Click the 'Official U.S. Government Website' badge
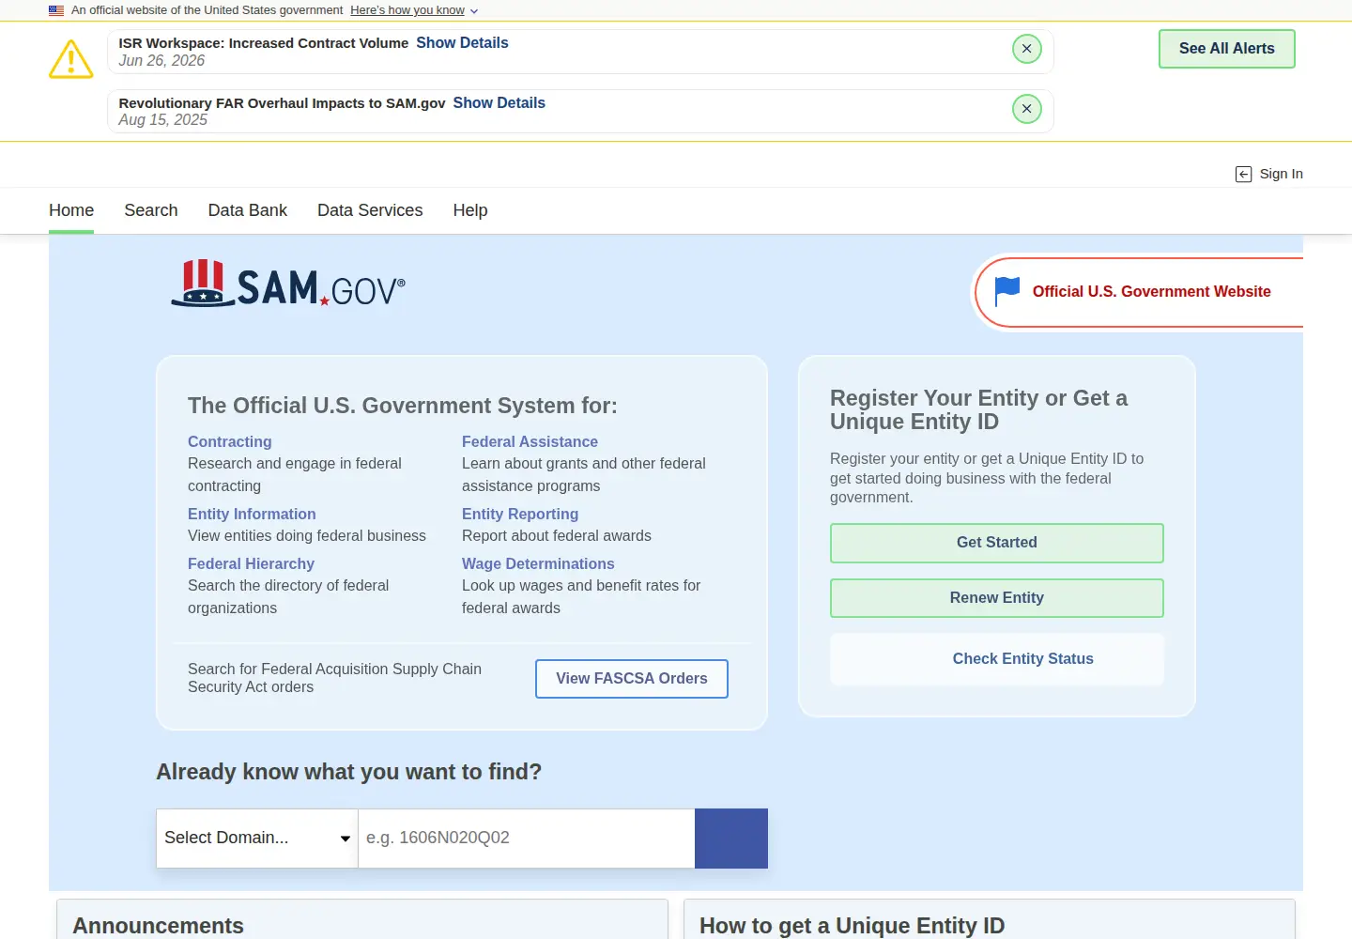Image resolution: width=1352 pixels, height=939 pixels. [x=1139, y=292]
